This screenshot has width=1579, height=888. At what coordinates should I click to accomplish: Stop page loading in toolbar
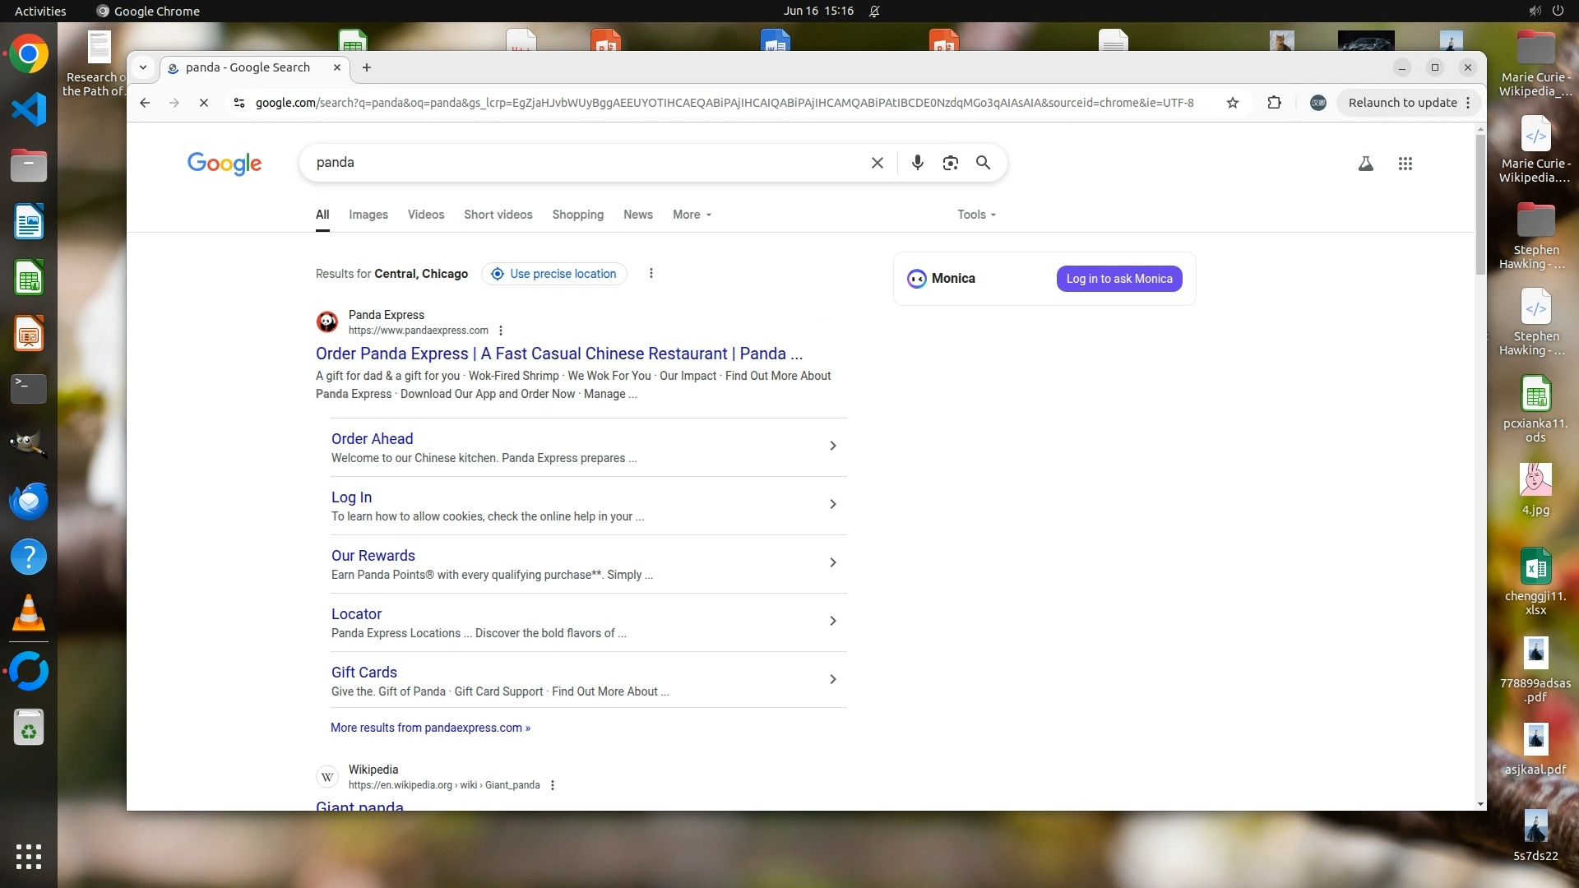coord(204,103)
